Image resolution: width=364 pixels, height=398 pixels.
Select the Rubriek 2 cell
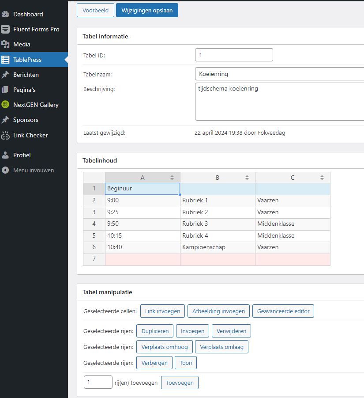click(218, 212)
